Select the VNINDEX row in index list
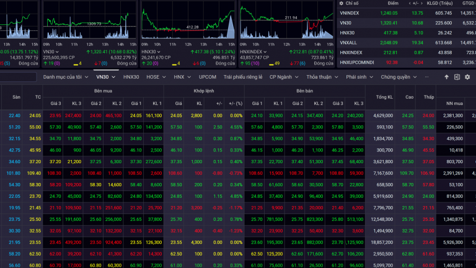 407,13
